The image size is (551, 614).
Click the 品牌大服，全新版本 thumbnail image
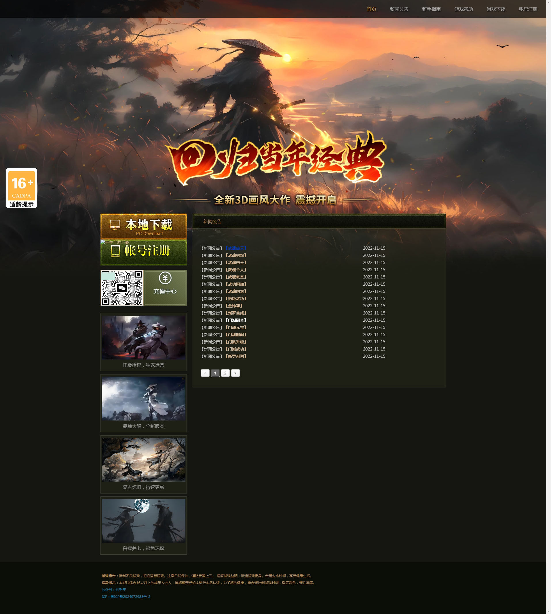coord(143,398)
